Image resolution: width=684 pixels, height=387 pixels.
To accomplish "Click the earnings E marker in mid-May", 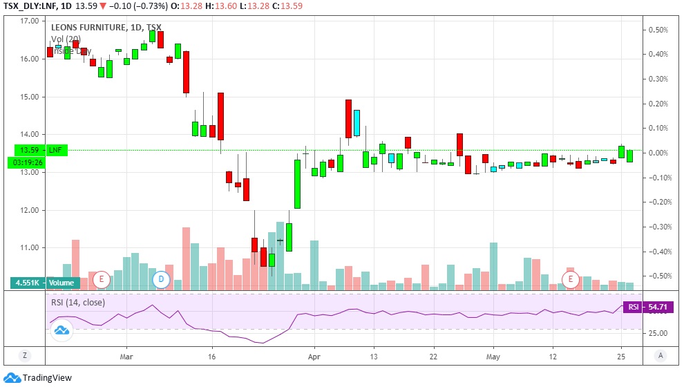I will 570,279.
